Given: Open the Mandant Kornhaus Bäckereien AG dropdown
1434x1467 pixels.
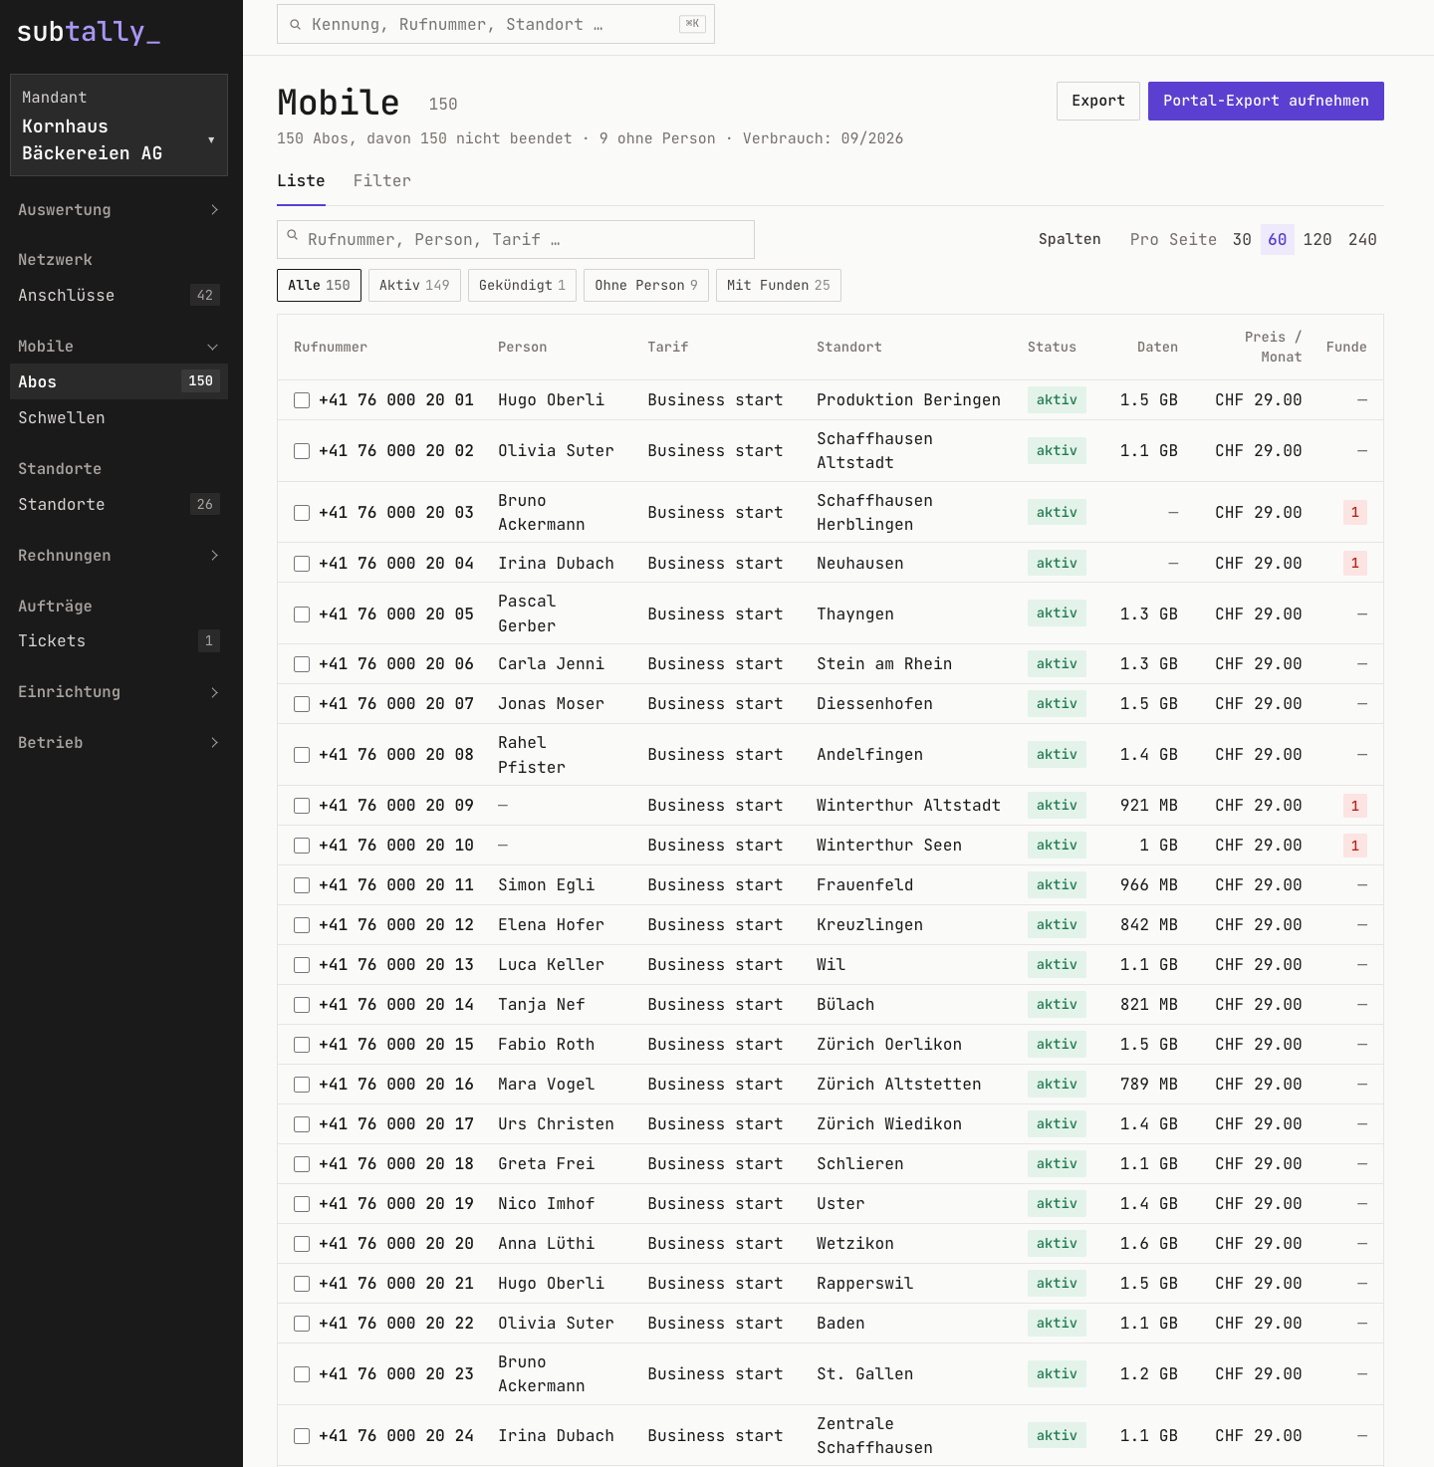Looking at the screenshot, I should coord(119,124).
